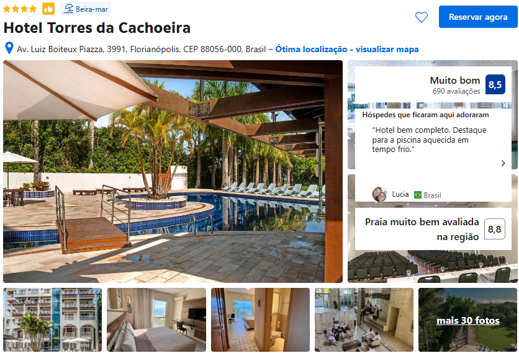Click the Brazil flag icon
519x353 pixels.
pyautogui.click(x=418, y=195)
